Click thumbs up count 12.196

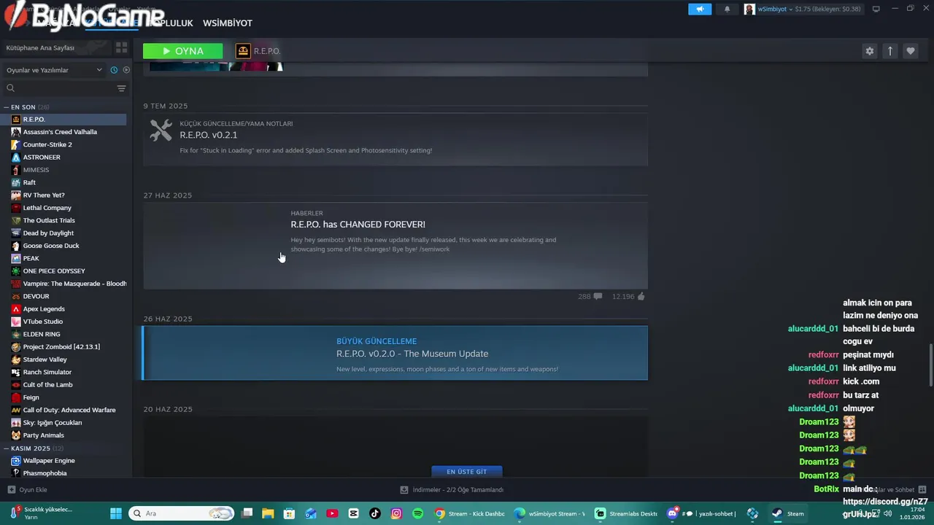point(628,296)
